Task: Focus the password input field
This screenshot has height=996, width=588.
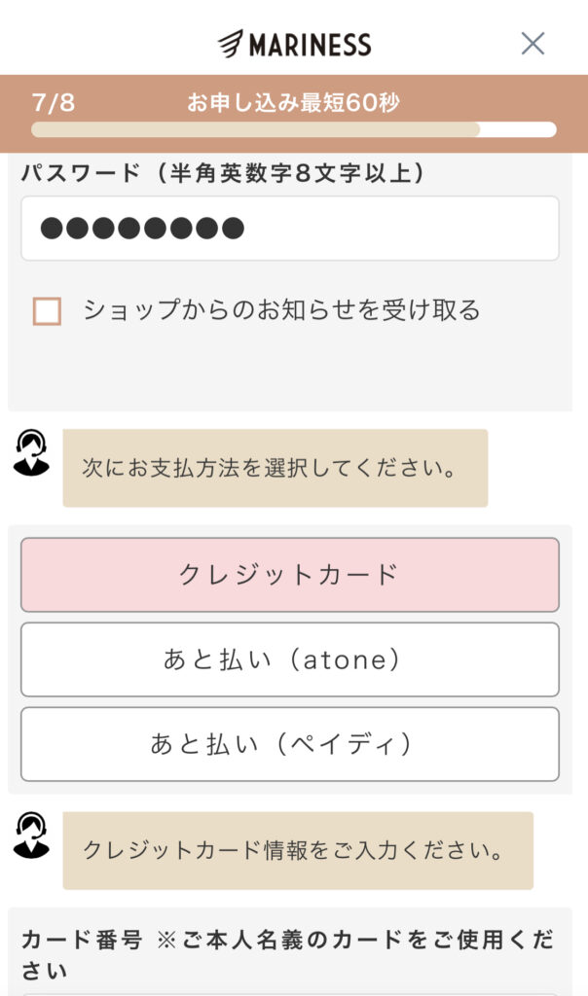Action: 290,228
